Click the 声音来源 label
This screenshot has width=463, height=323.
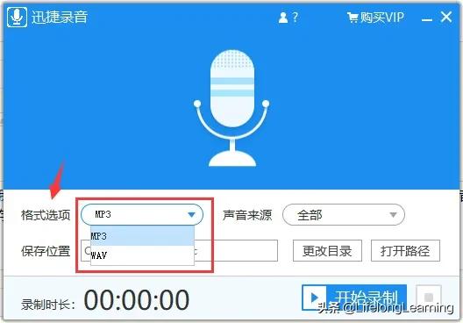tap(247, 215)
